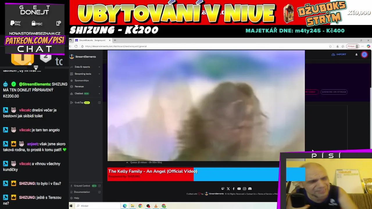Screen dimensions: 372x209
Task: Open the Copilot icon in browser
Action: pyautogui.click(x=369, y=46)
